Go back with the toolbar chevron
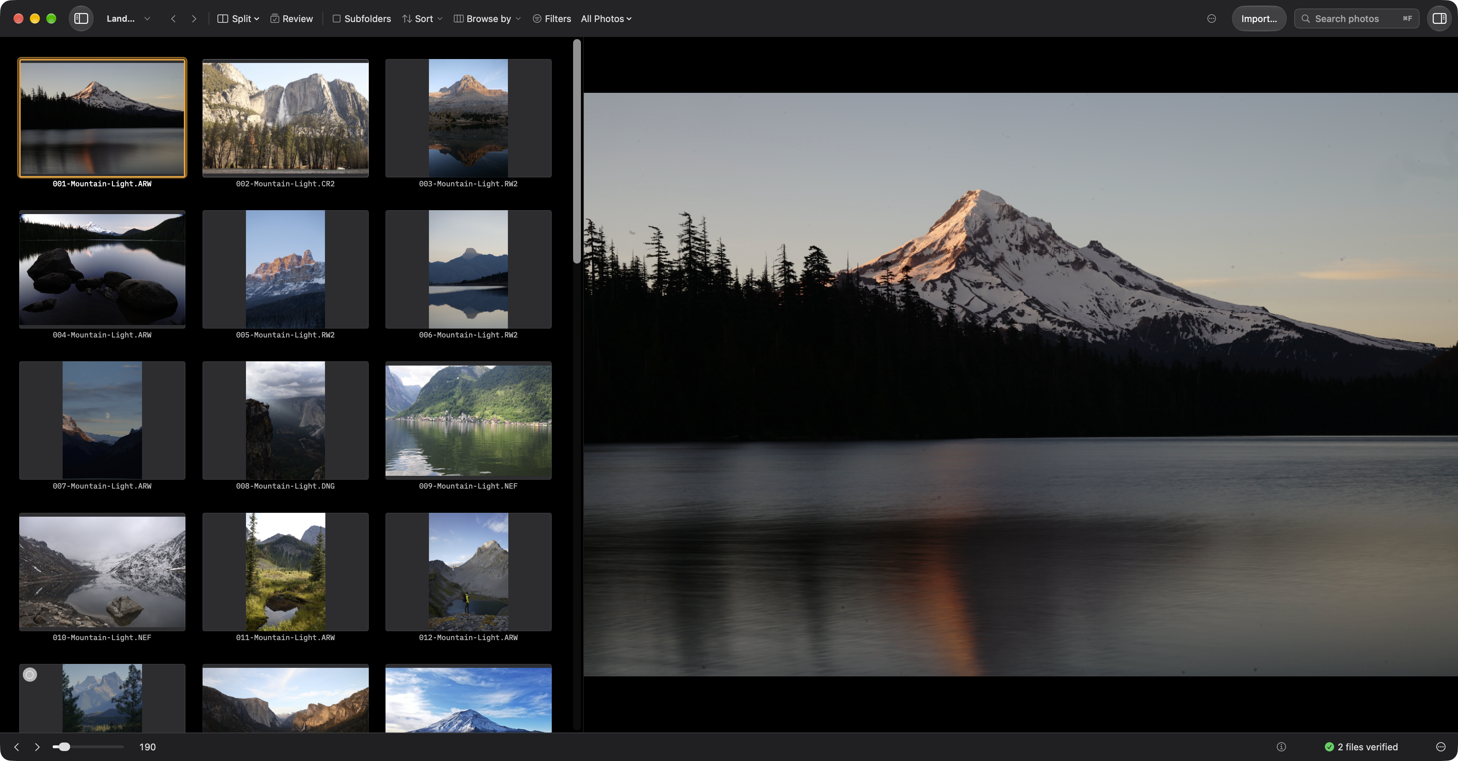Screen dimensions: 1458x761 [173, 18]
